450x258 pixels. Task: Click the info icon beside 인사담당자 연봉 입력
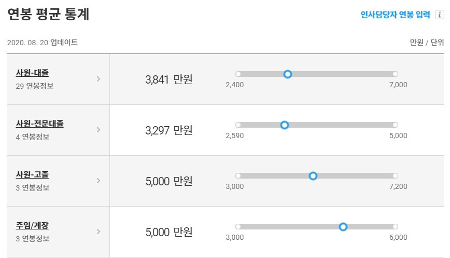[x=440, y=15]
